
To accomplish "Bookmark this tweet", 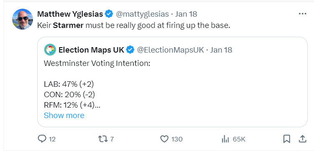I will coord(286,139).
